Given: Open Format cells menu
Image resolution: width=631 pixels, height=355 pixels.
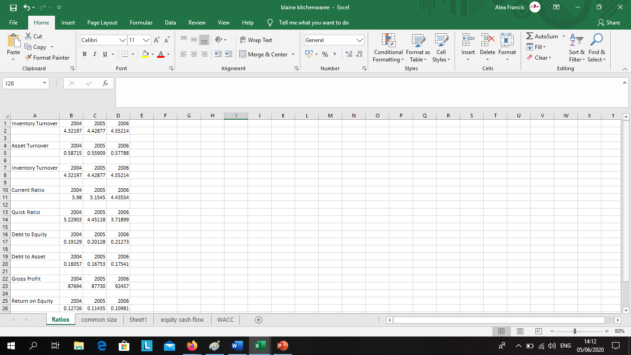Looking at the screenshot, I should [x=507, y=48].
